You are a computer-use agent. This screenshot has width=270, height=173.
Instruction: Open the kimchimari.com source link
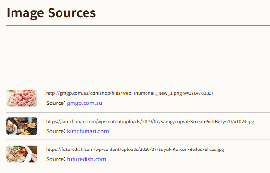point(88,131)
